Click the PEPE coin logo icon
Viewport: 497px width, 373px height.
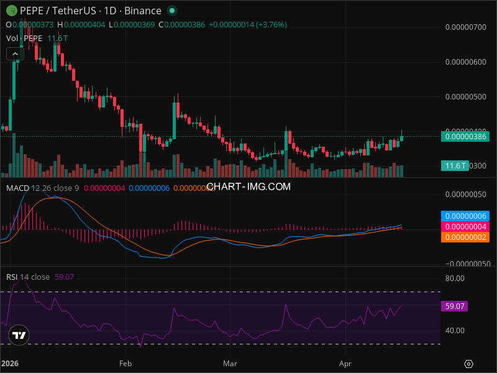12,11
